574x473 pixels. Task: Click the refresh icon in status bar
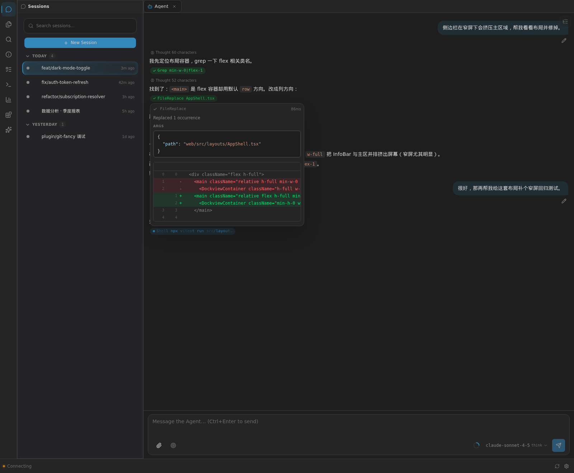click(557, 466)
